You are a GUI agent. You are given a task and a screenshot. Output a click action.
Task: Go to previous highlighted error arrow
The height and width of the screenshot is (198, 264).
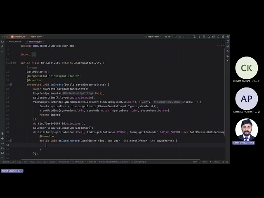pyautogui.click(x=221, y=46)
